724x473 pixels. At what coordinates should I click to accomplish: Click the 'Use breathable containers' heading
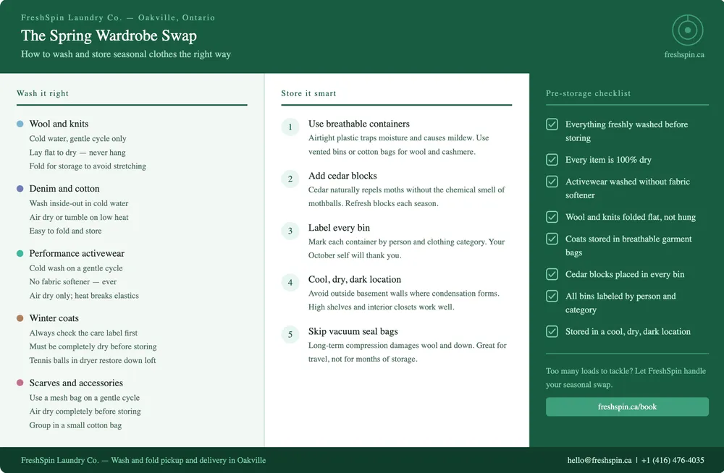click(358, 124)
